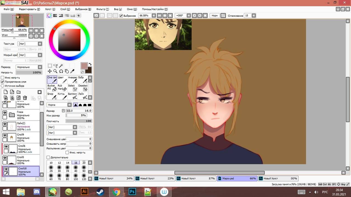
Task: Open the brush mode Норма dropdown
Action: pyautogui.click(x=70, y=105)
